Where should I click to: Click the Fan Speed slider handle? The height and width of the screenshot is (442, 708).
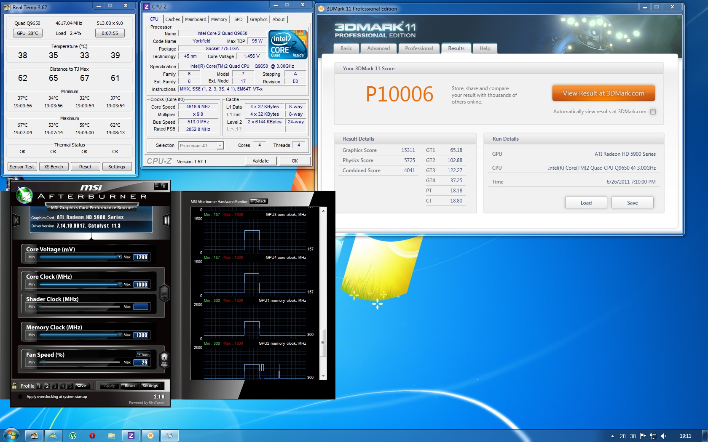42,362
